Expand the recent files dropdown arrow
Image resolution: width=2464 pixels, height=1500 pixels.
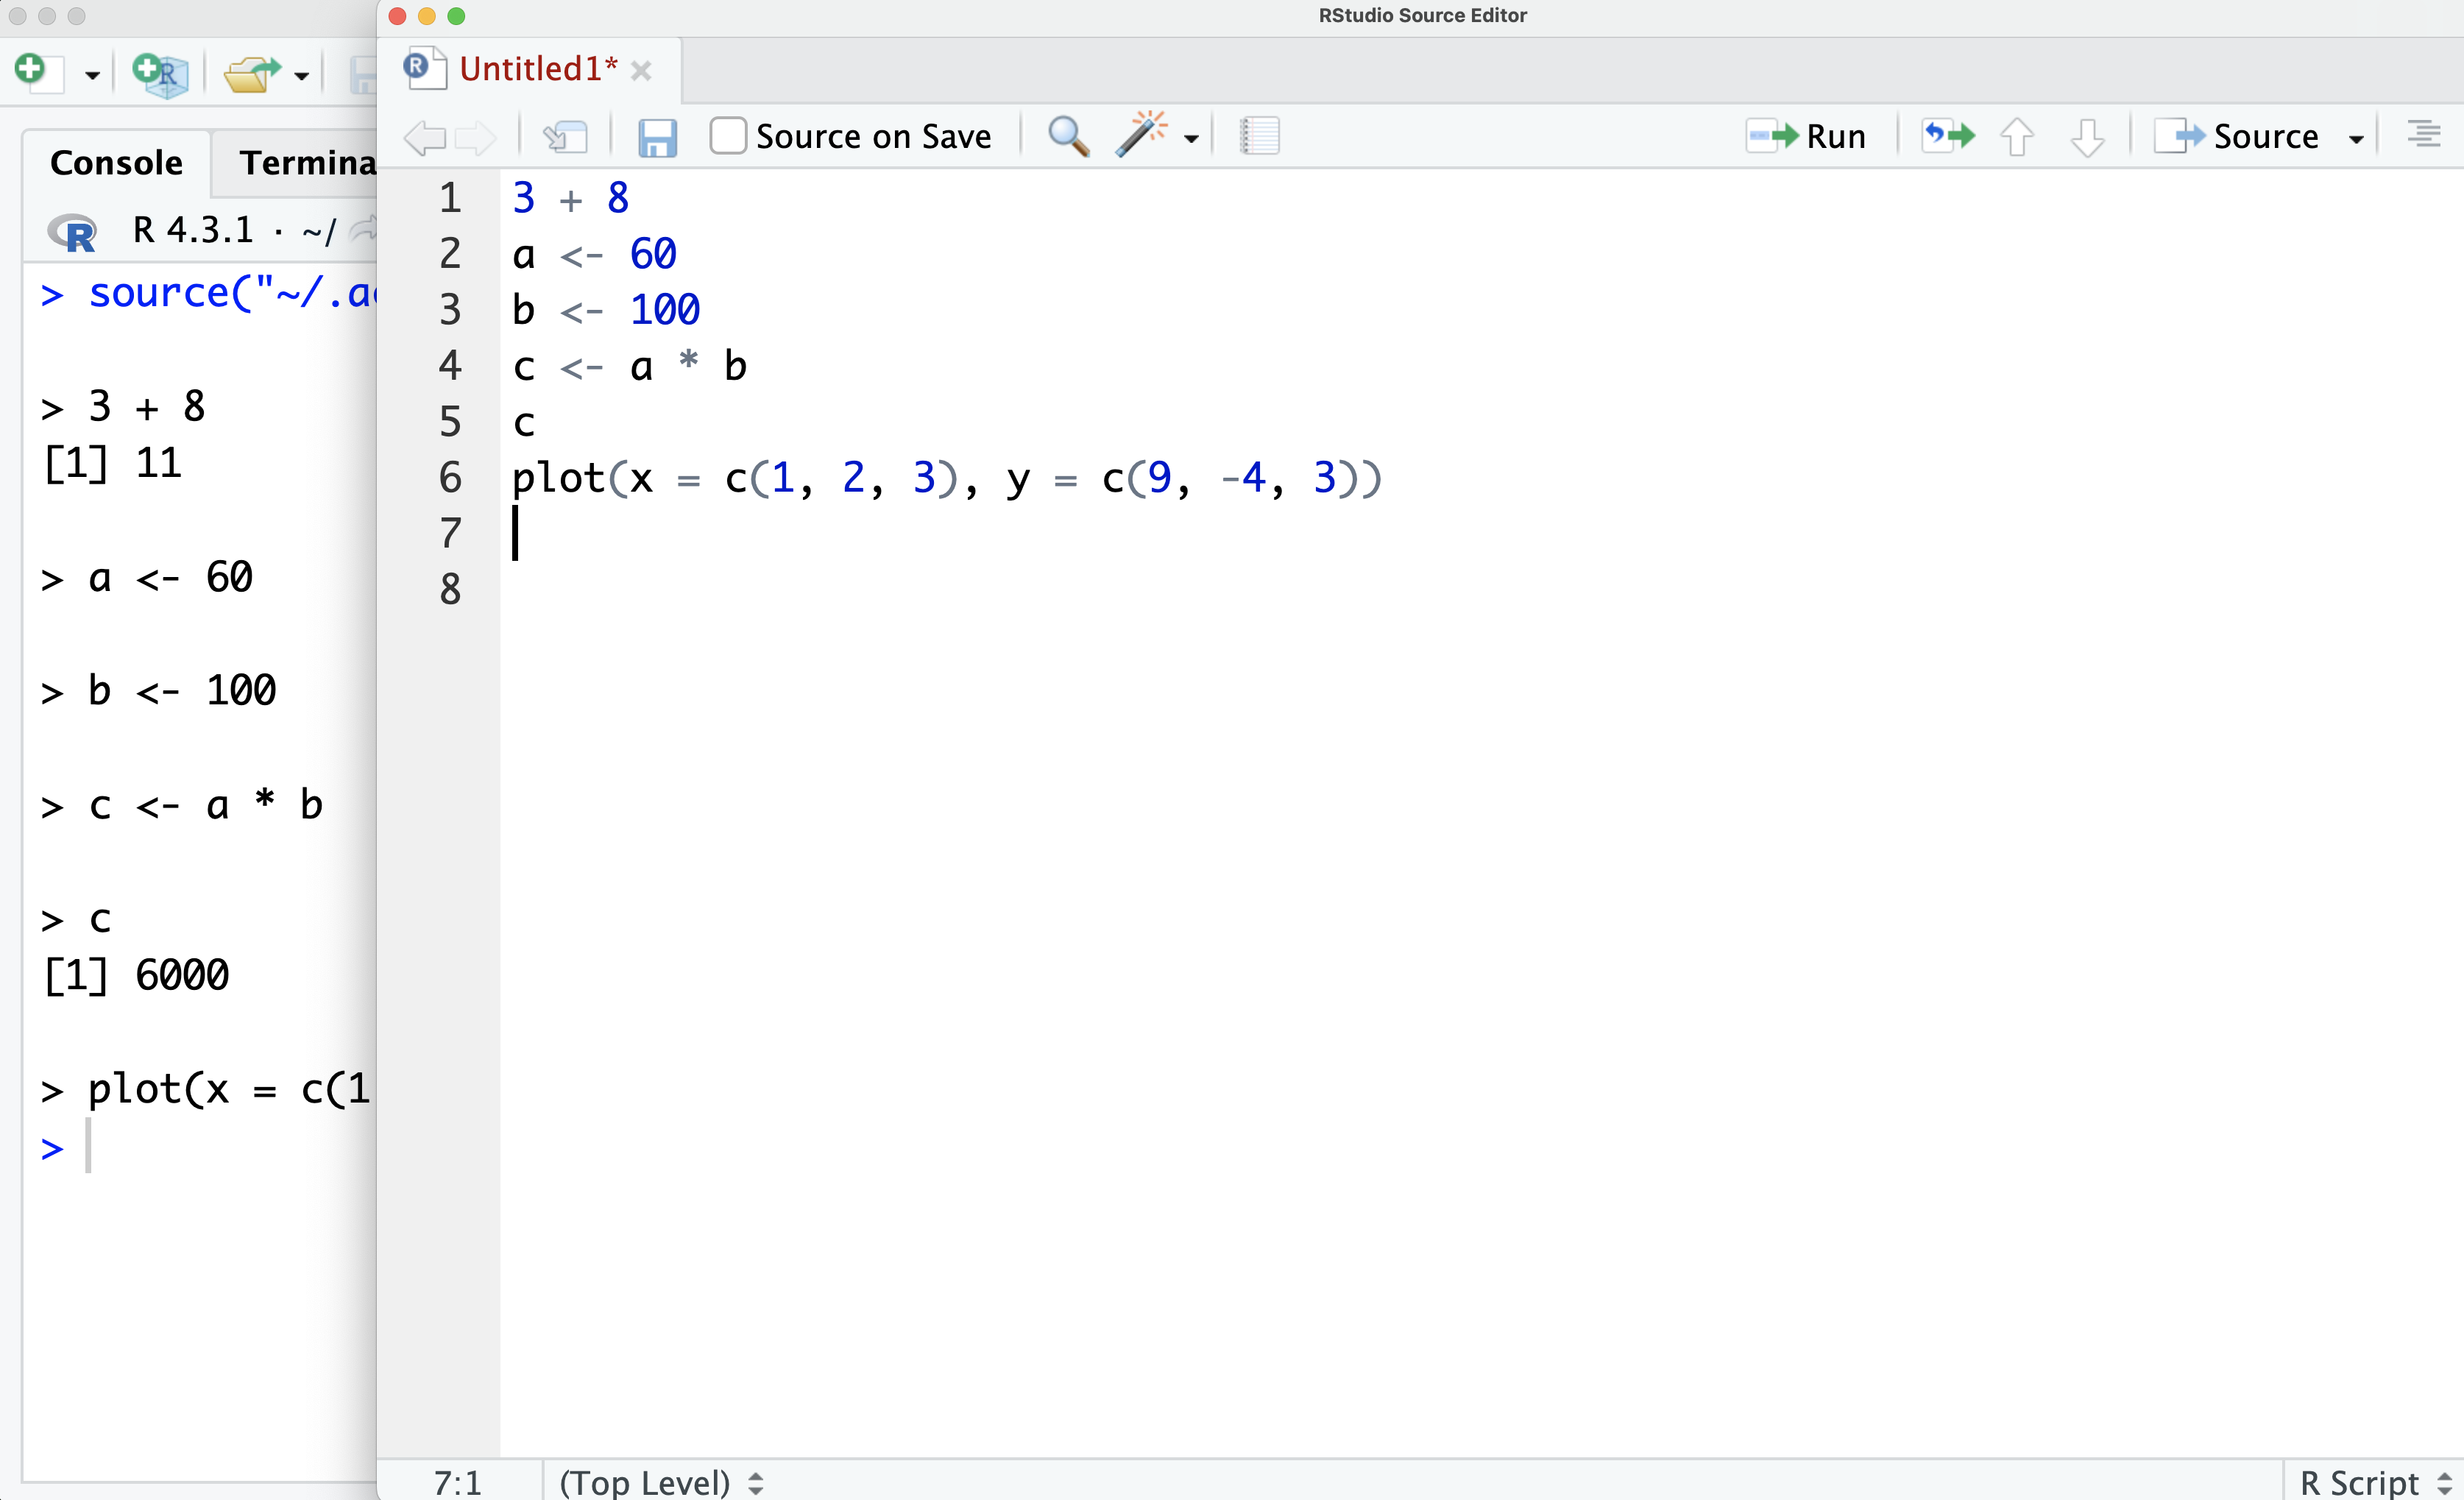pyautogui.click(x=301, y=75)
